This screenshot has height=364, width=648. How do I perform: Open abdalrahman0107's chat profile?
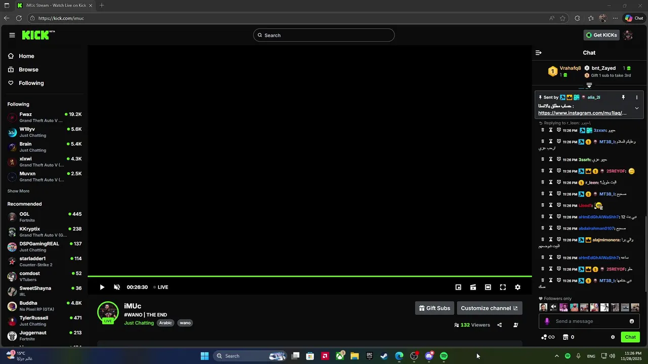click(x=596, y=229)
